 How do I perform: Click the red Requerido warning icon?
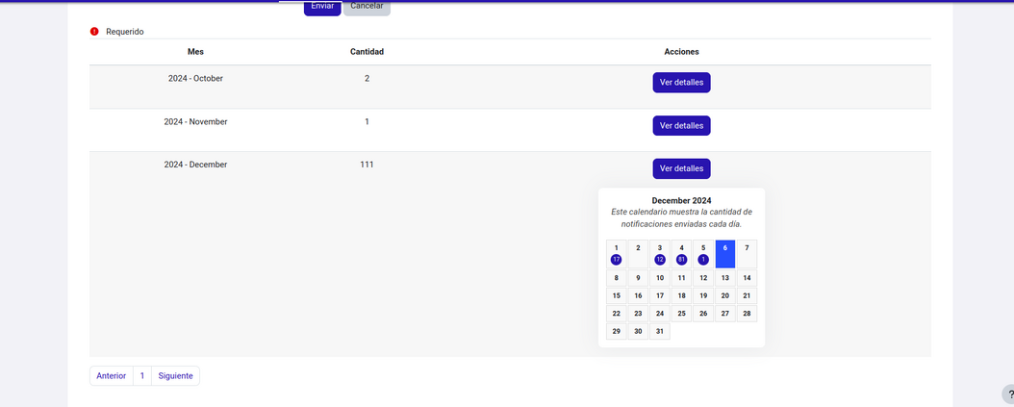point(94,32)
